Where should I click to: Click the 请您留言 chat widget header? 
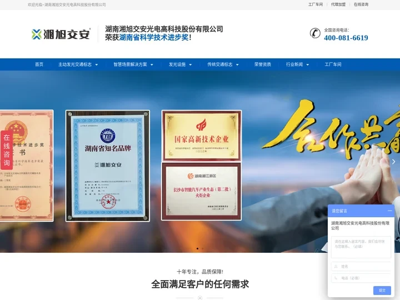(x=361, y=211)
